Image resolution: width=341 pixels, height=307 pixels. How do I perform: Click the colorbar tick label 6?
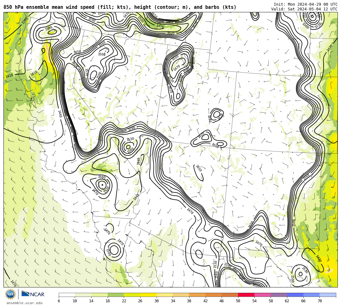tap(59, 301)
